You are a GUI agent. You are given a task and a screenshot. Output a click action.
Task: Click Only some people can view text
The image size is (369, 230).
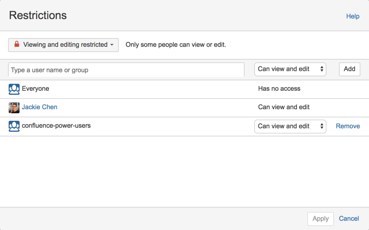(175, 44)
